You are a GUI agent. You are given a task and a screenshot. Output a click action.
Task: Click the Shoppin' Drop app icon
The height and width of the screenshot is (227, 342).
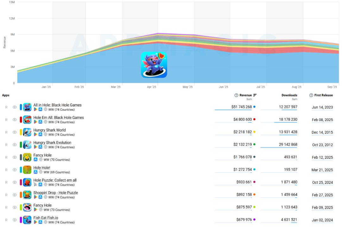[x=27, y=195]
